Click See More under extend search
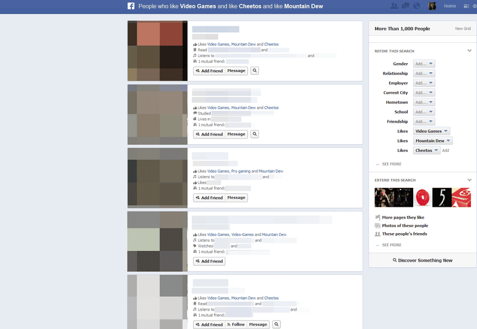 point(392,245)
